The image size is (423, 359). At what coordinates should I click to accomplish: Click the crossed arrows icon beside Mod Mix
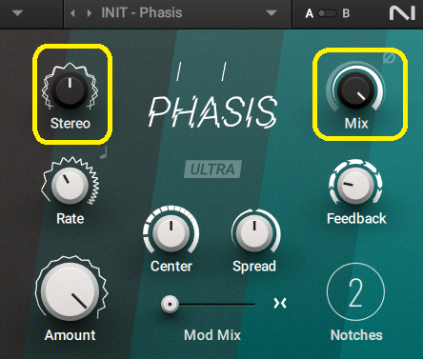pos(280,303)
